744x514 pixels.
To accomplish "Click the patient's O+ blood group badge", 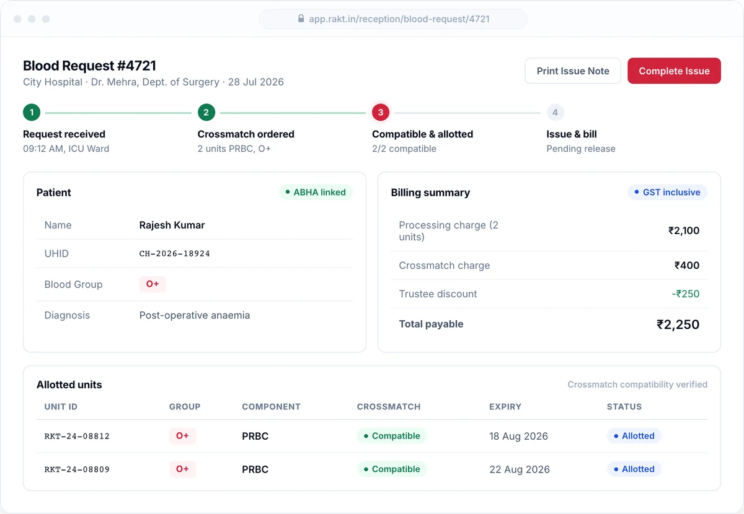I will pyautogui.click(x=153, y=284).
